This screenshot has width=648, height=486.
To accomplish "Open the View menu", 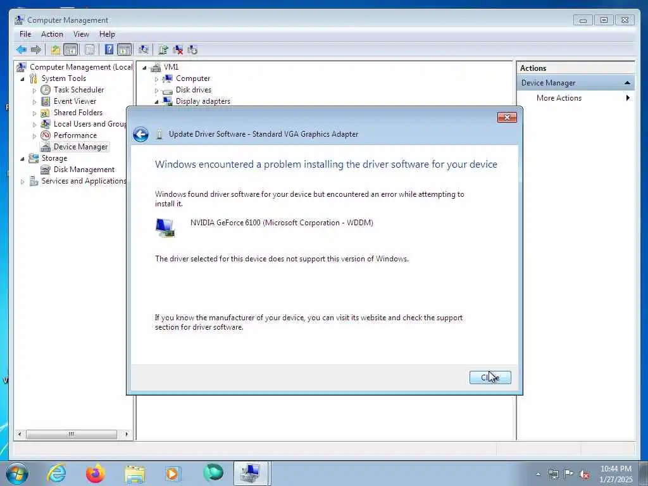I will pyautogui.click(x=81, y=34).
